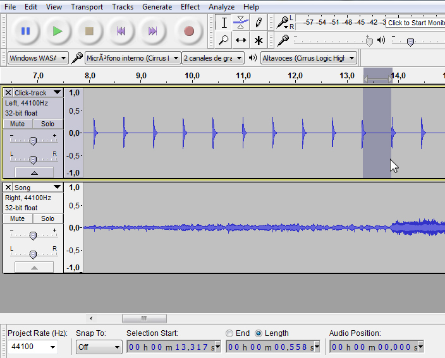Adjust the Song track gain slider
The width and height of the screenshot is (445, 358).
coord(34,236)
